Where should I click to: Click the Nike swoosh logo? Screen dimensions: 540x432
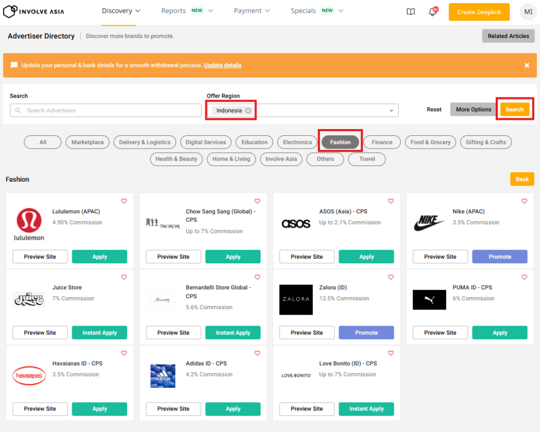point(429,223)
